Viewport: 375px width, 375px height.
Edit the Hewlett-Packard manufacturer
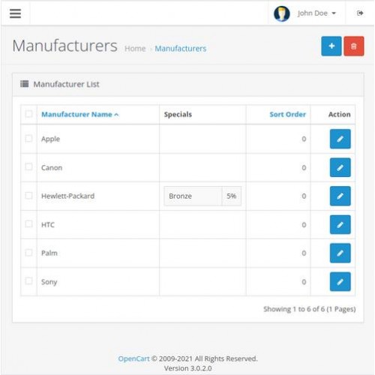coord(340,196)
